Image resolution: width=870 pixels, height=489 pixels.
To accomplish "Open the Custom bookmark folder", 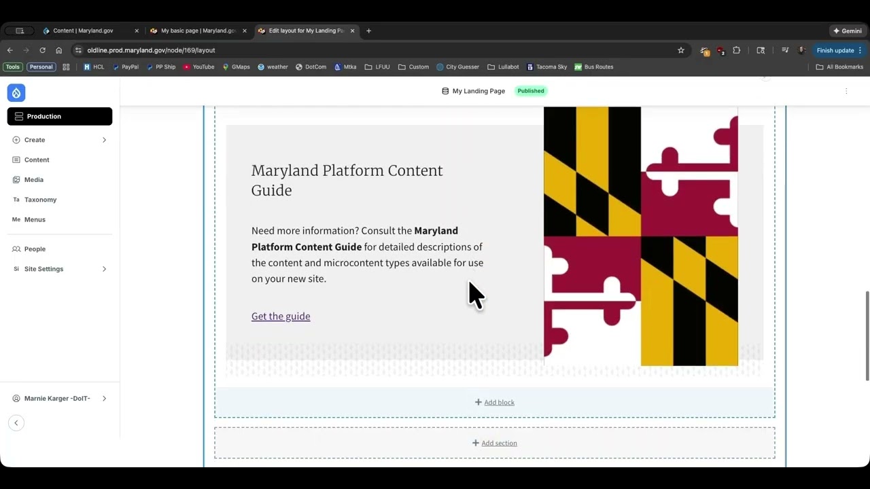I will [413, 67].
